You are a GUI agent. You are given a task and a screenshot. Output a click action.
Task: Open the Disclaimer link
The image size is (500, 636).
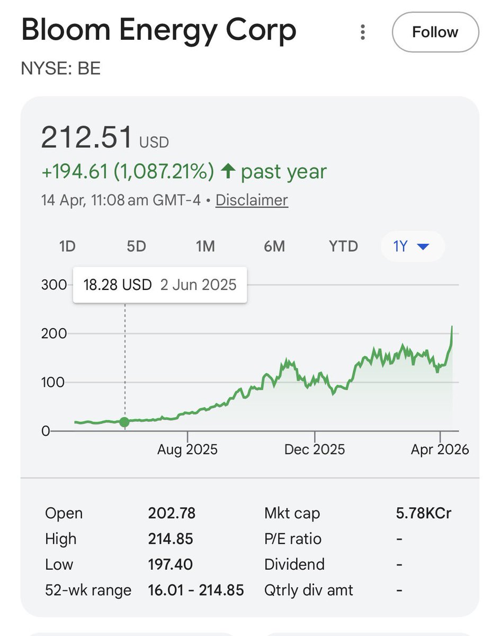tap(252, 200)
